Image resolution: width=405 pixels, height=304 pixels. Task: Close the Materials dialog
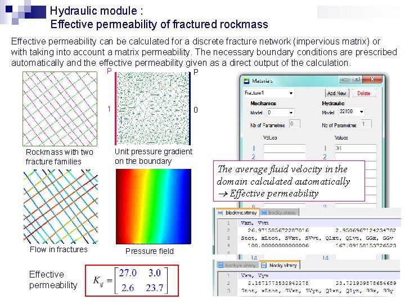pos(372,79)
